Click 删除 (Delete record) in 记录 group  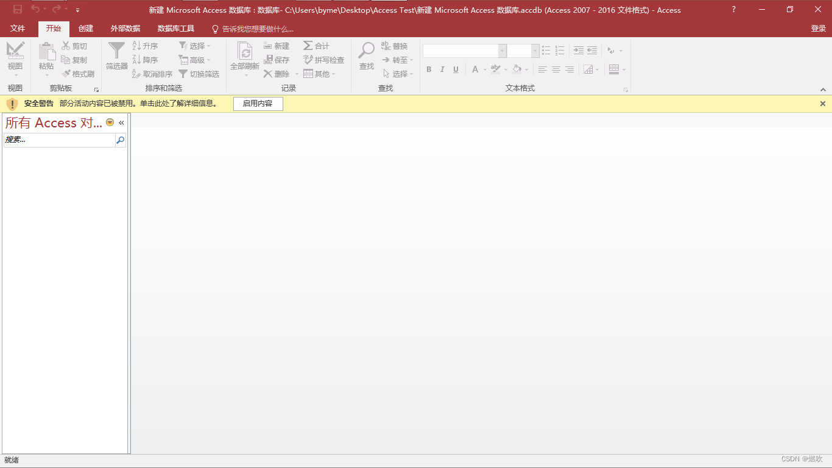click(277, 74)
